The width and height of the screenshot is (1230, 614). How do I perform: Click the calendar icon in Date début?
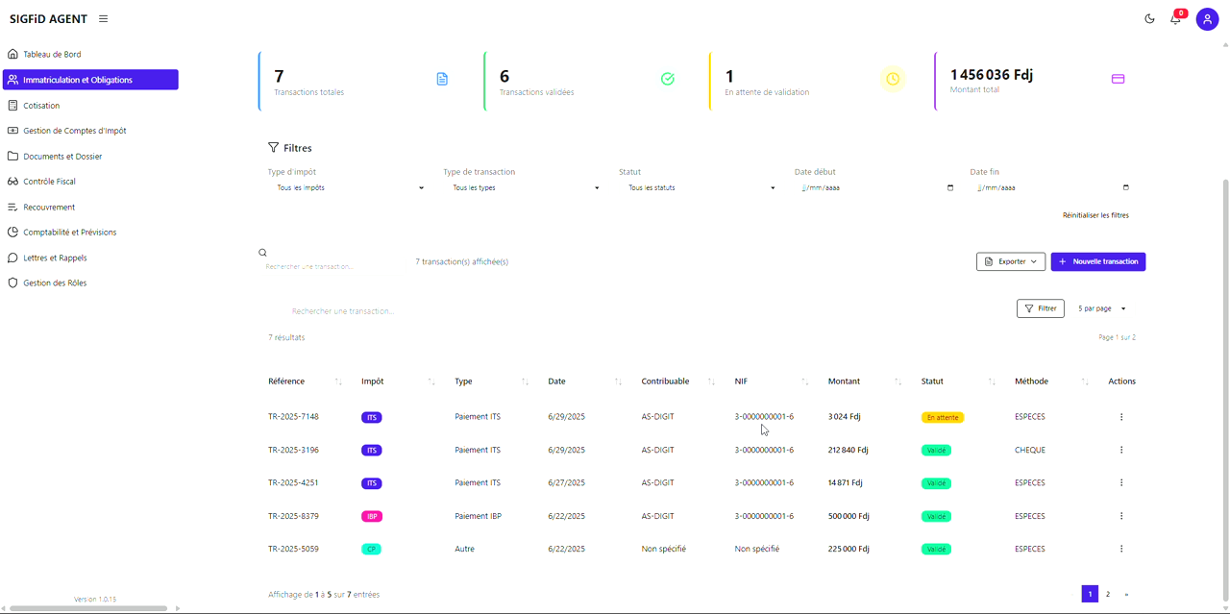click(950, 188)
